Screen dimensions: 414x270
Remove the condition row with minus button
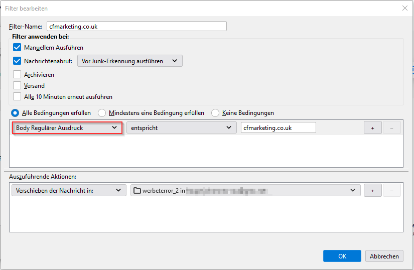(x=391, y=128)
